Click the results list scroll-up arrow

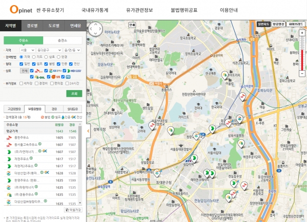click(x=80, y=124)
